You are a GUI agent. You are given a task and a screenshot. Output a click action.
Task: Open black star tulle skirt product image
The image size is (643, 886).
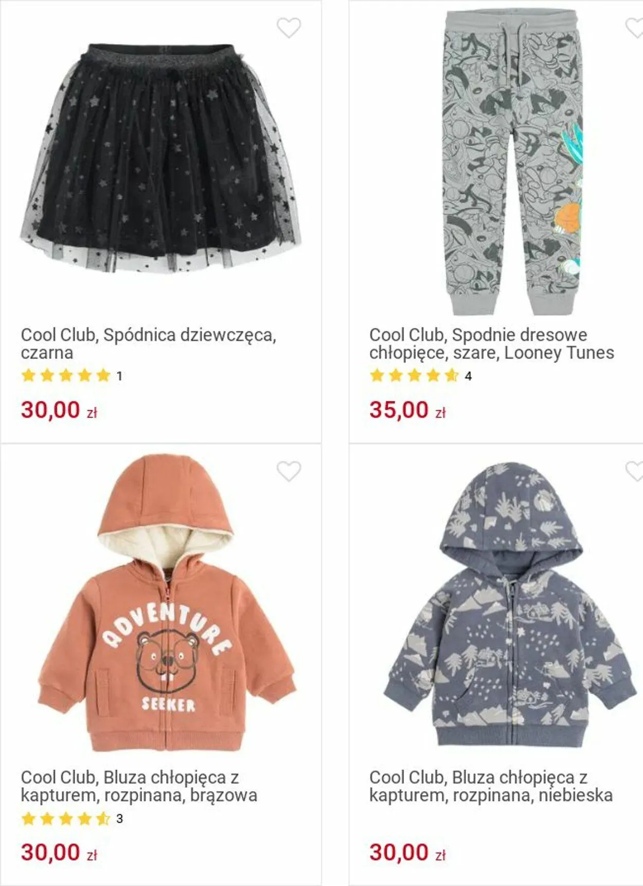pyautogui.click(x=160, y=159)
